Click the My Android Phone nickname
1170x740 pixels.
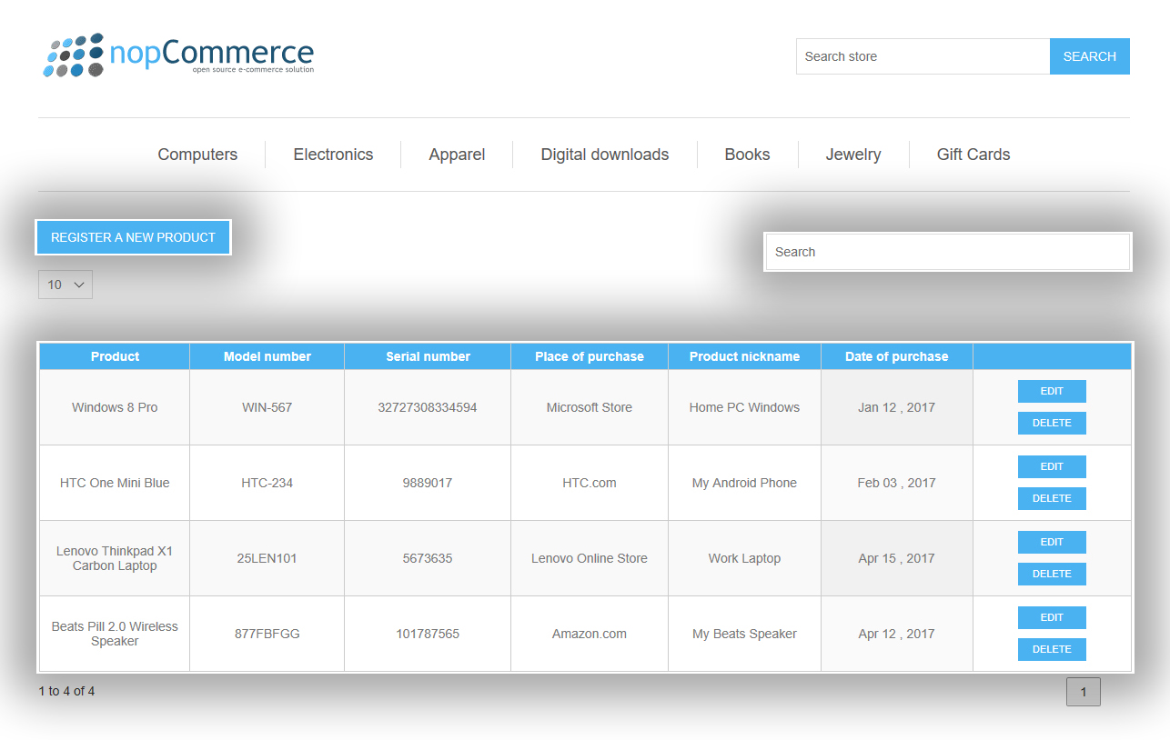pyautogui.click(x=744, y=483)
